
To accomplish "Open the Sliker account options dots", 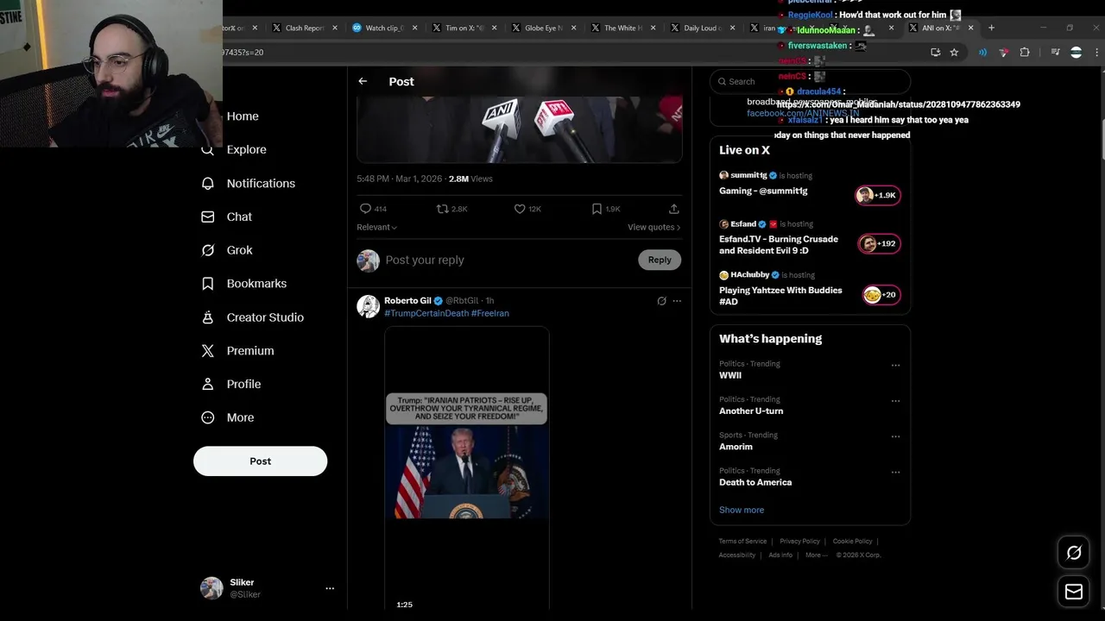I will pyautogui.click(x=330, y=588).
